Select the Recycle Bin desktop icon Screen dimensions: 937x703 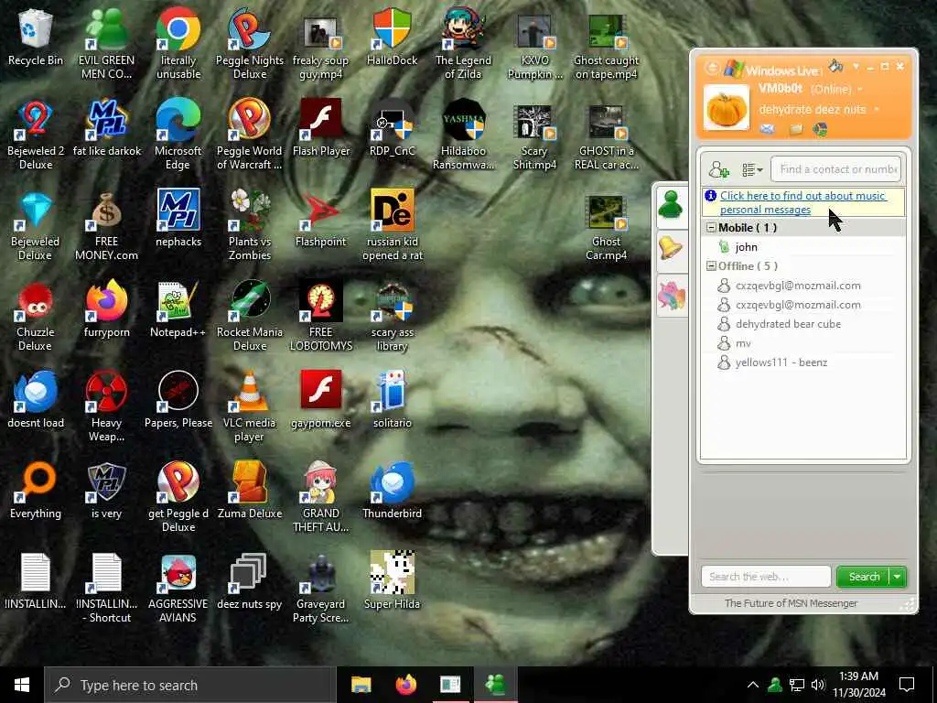(x=36, y=38)
